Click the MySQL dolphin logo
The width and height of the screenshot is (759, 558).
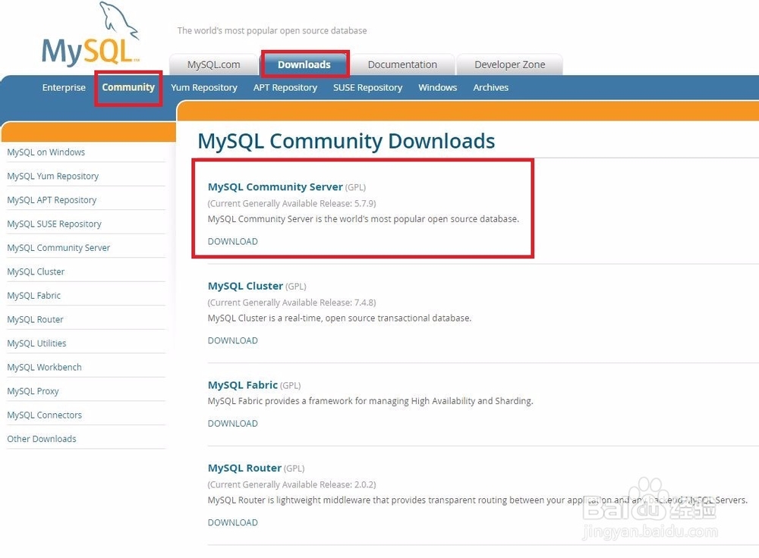click(x=91, y=35)
